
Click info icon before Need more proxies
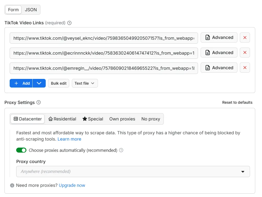12,186
